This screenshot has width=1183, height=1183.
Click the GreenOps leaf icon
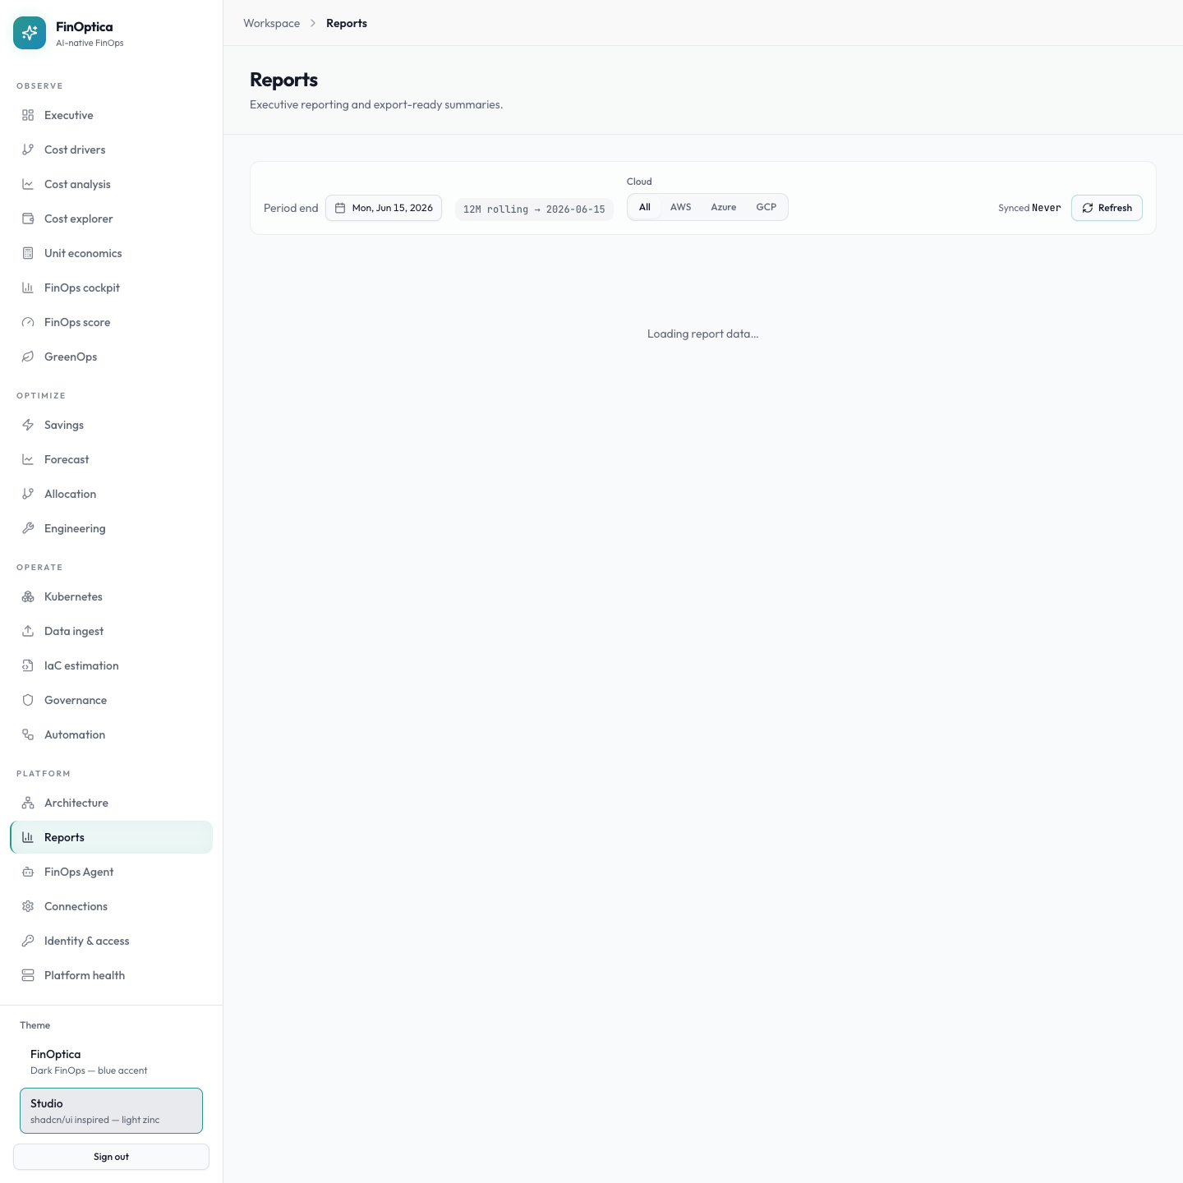[28, 357]
